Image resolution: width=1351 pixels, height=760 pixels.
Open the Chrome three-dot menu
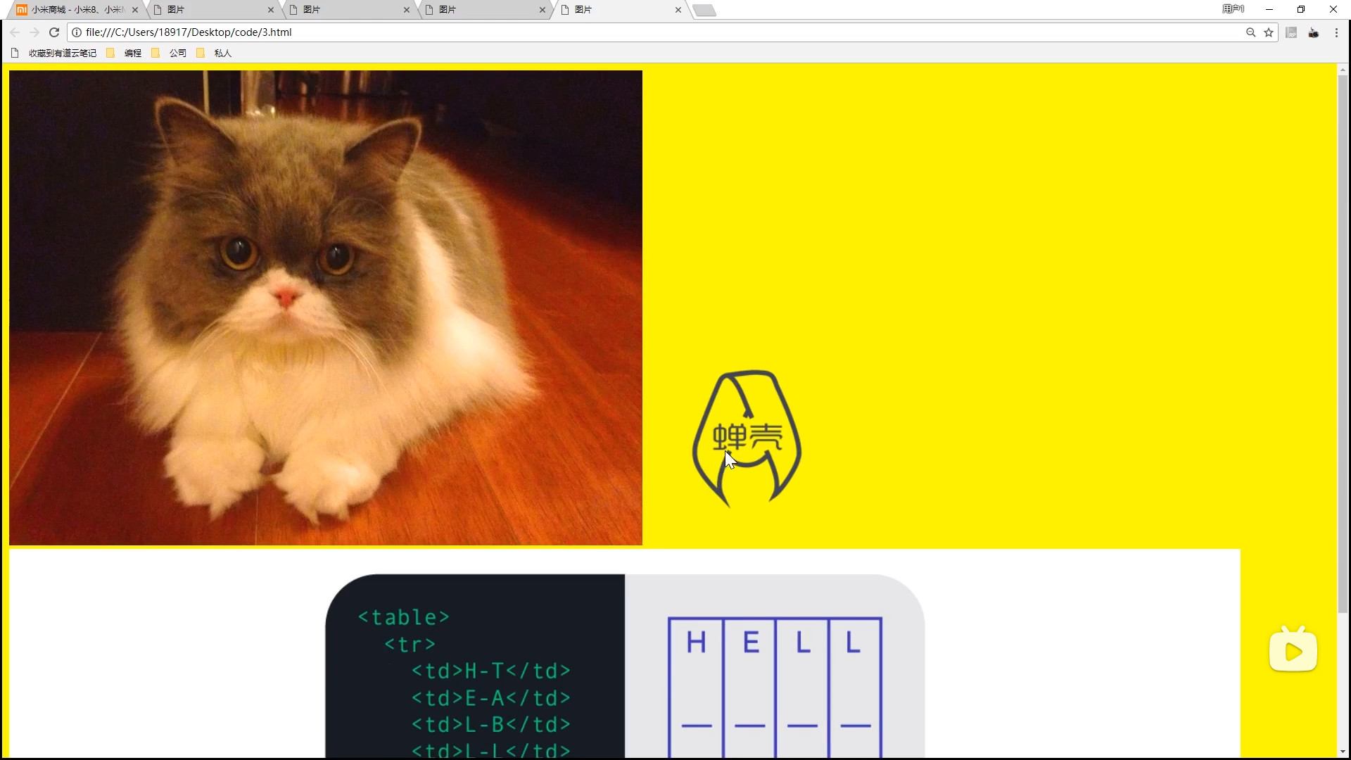pos(1336,32)
